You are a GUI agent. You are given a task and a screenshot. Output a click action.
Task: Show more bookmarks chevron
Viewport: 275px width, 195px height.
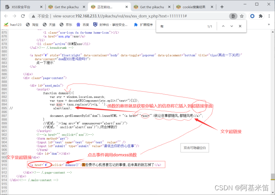coord(269,25)
